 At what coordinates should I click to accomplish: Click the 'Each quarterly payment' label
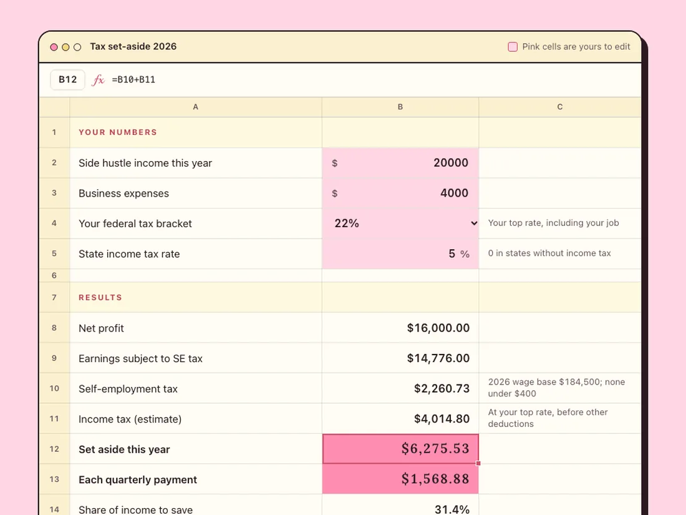pos(138,479)
